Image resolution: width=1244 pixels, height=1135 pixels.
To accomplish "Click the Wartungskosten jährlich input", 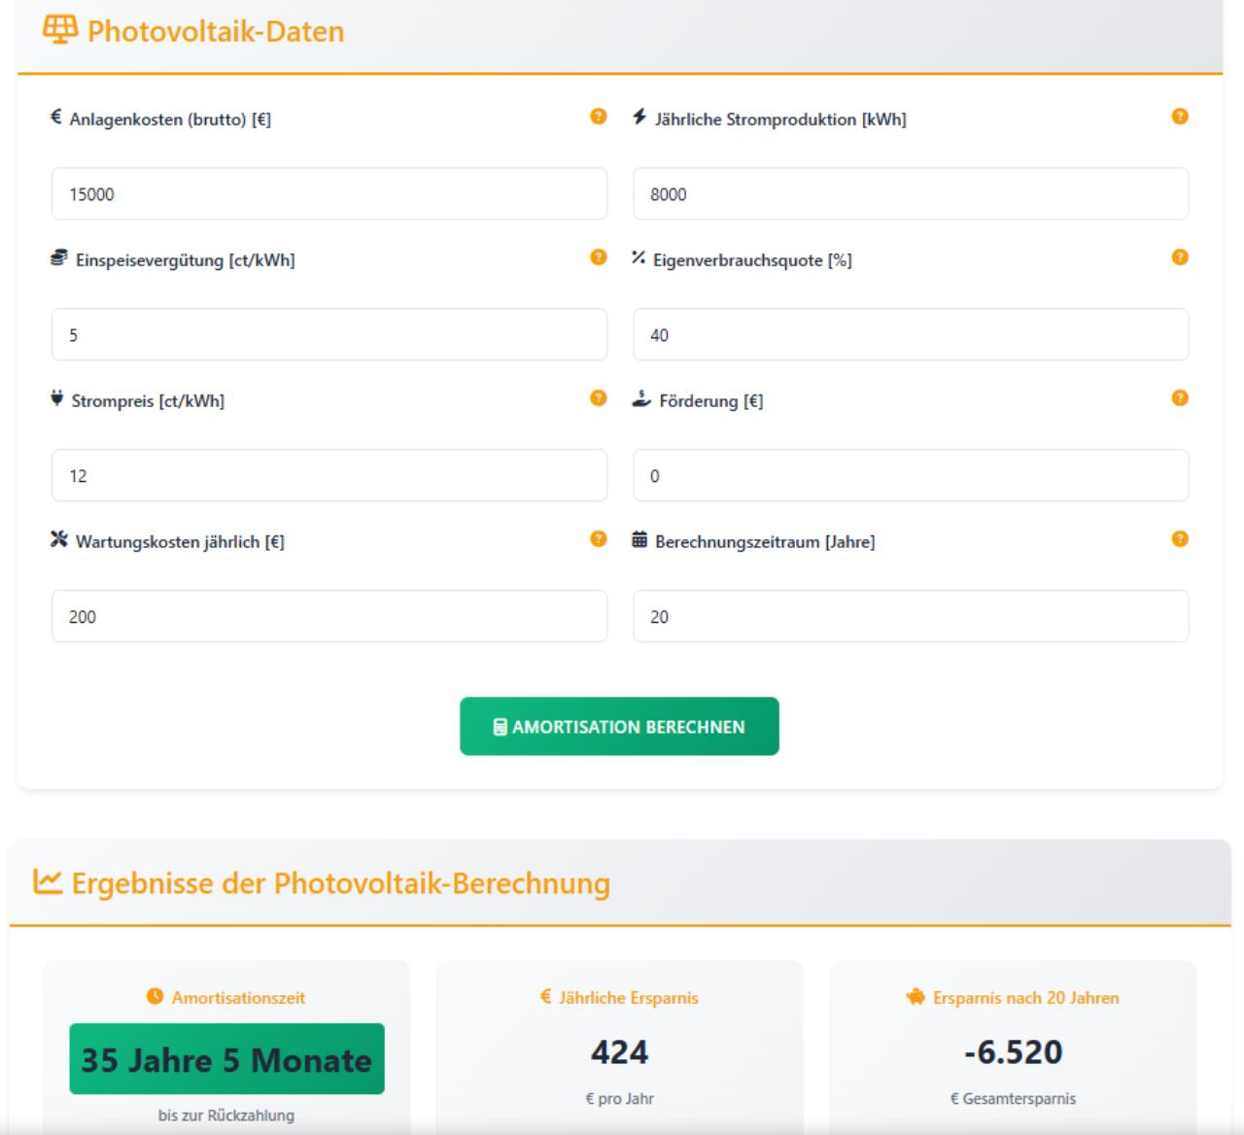I will point(328,617).
